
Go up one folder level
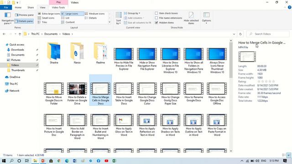coord(20,34)
